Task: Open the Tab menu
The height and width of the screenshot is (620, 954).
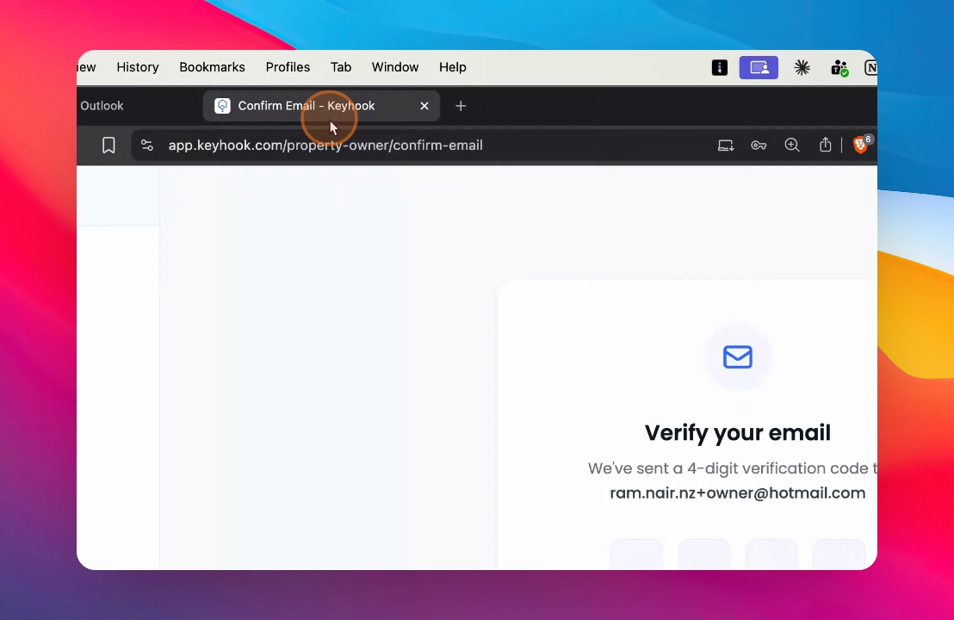Action: pyautogui.click(x=341, y=67)
